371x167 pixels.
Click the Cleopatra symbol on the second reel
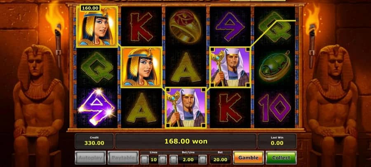tap(141, 67)
